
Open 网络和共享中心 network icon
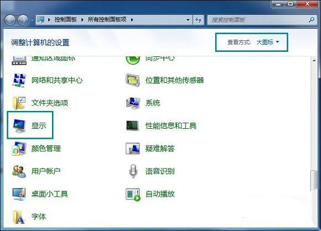pyautogui.click(x=19, y=80)
